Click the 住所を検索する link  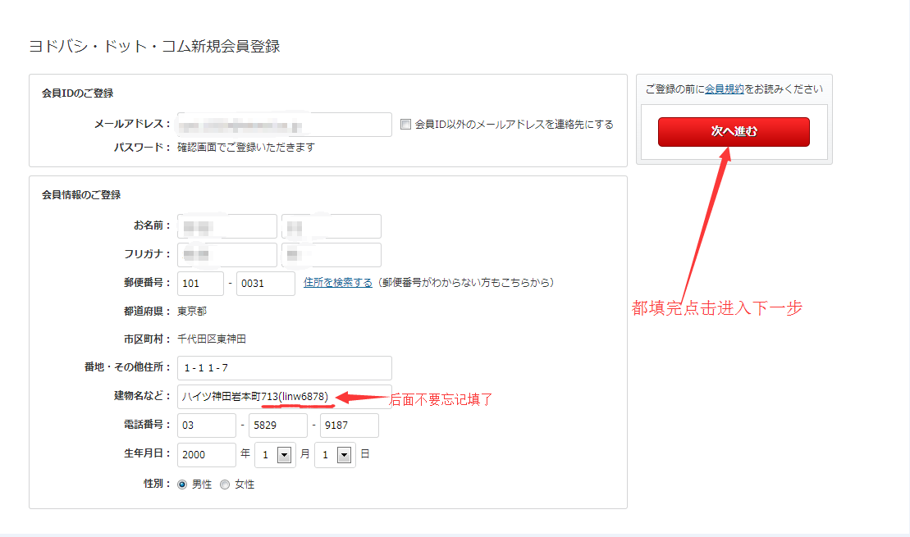[x=338, y=282]
